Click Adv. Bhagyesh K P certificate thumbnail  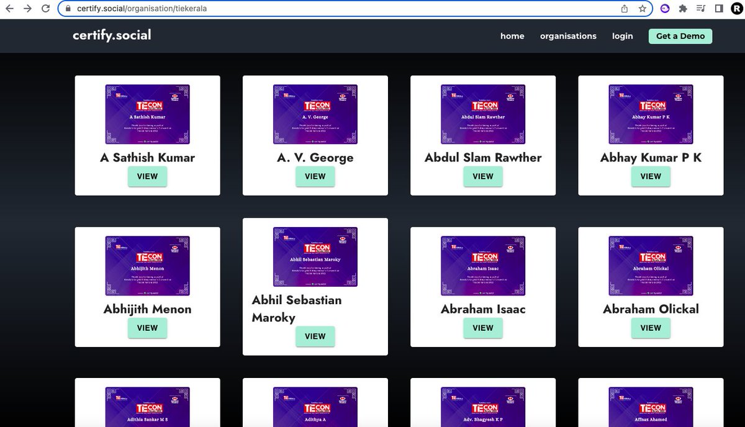(483, 407)
